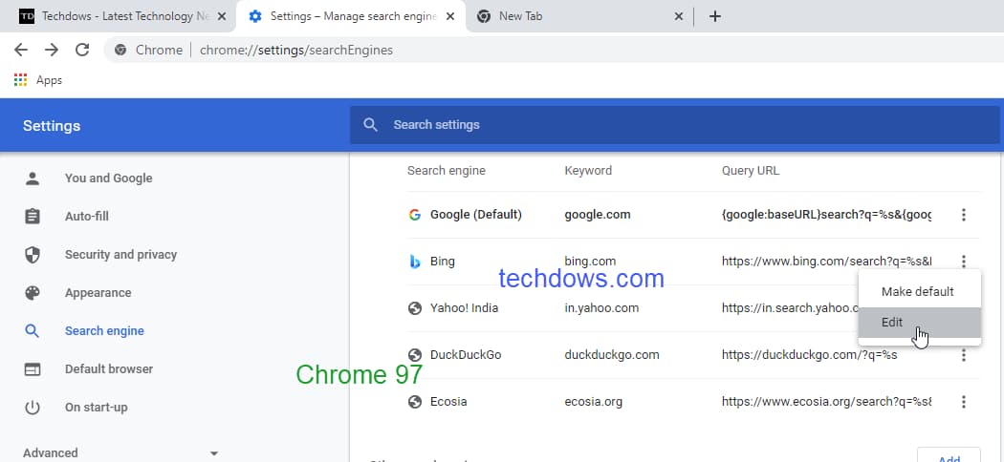Choose Make default from context menu
The image size is (1004, 462).
point(919,292)
